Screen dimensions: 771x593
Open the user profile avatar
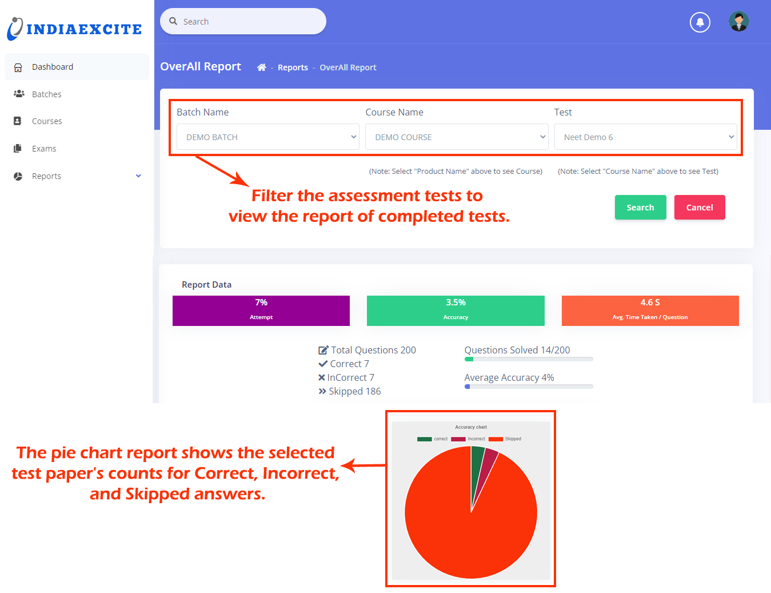coord(738,22)
